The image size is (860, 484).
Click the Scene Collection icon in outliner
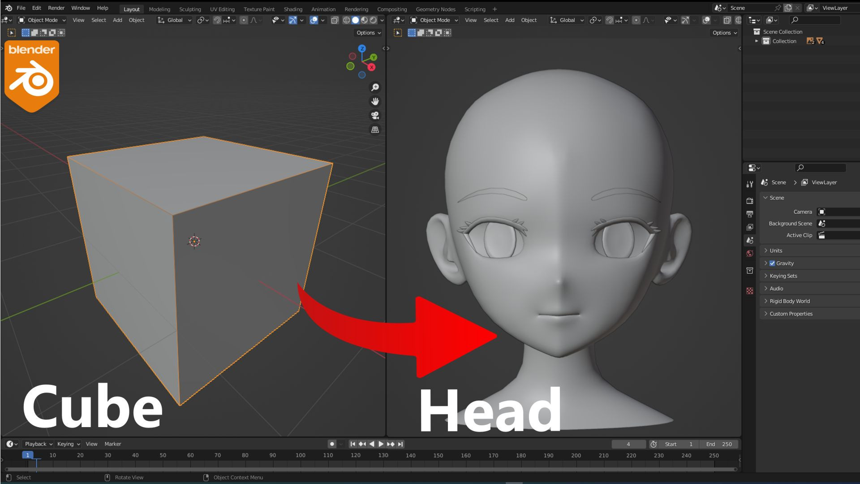point(757,32)
